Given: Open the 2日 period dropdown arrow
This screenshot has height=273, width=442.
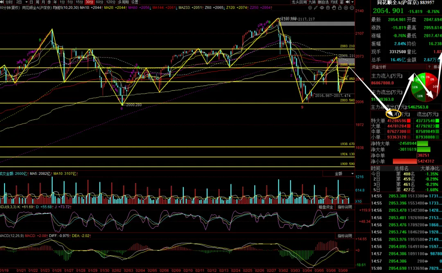Looking at the screenshot, I should [x=27, y=2].
